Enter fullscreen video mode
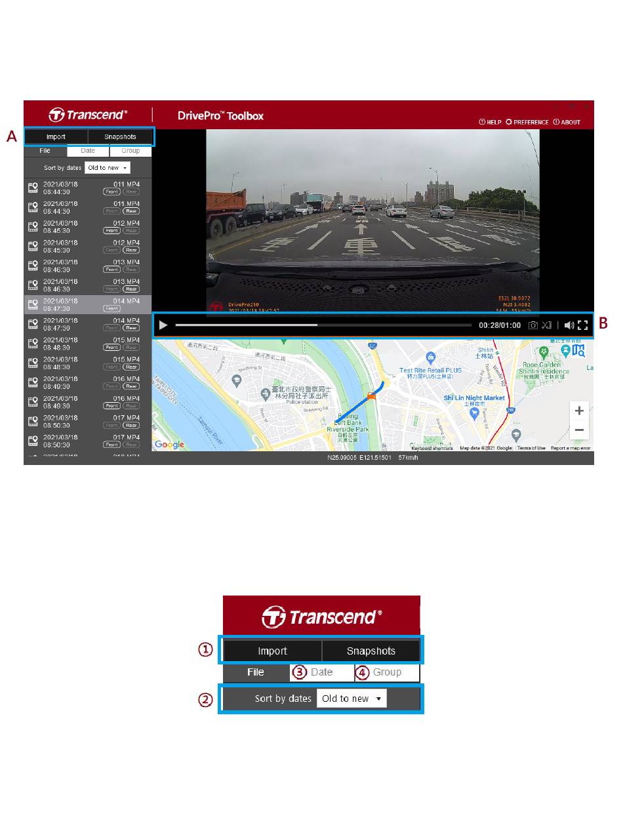The width and height of the screenshot is (623, 831). coord(582,325)
